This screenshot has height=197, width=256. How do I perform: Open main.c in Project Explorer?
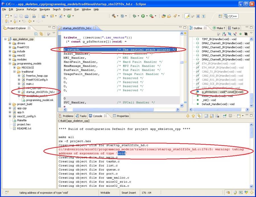pos(30,84)
